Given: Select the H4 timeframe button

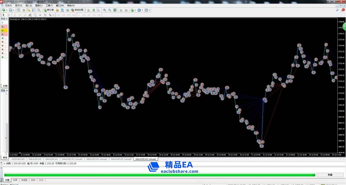Looking at the screenshot, I should click(x=84, y=15).
